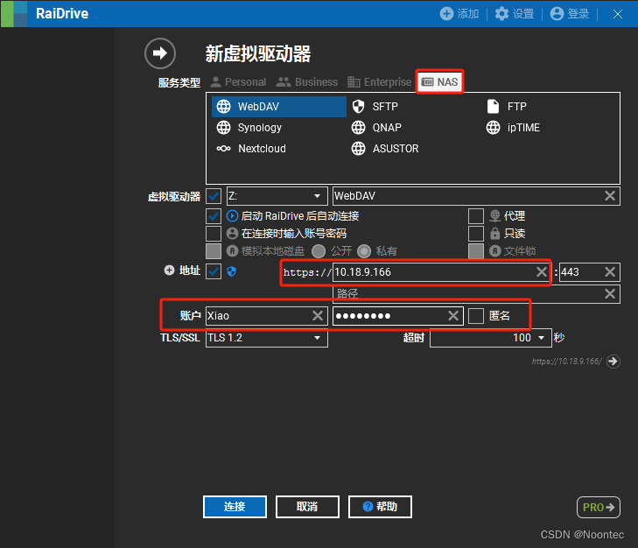This screenshot has width=638, height=548.
Task: Choose Synology from the NAS list
Action: tap(249, 128)
